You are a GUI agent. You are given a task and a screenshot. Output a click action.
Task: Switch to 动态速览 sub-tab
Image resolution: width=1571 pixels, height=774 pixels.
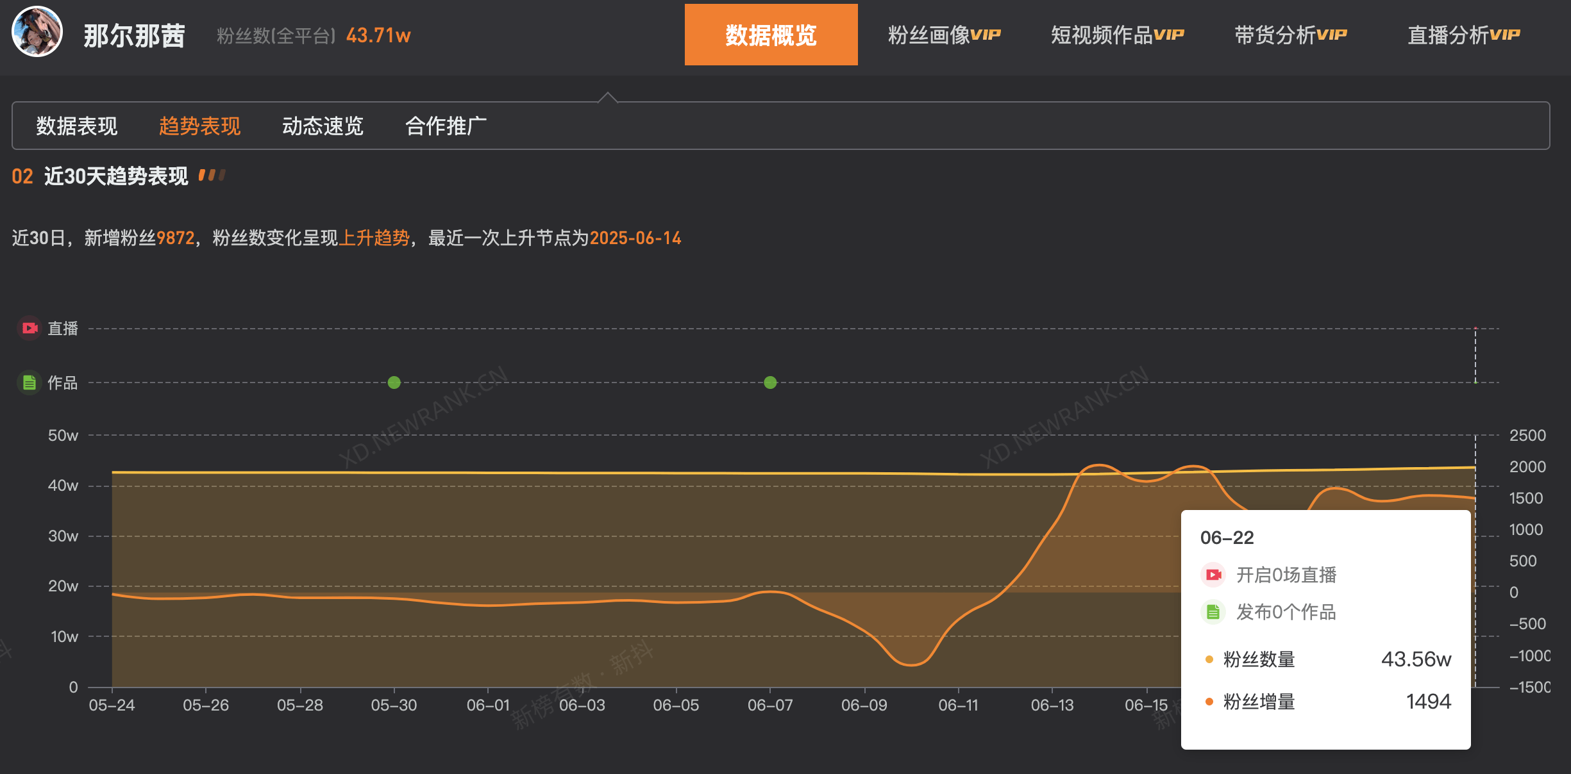[323, 126]
